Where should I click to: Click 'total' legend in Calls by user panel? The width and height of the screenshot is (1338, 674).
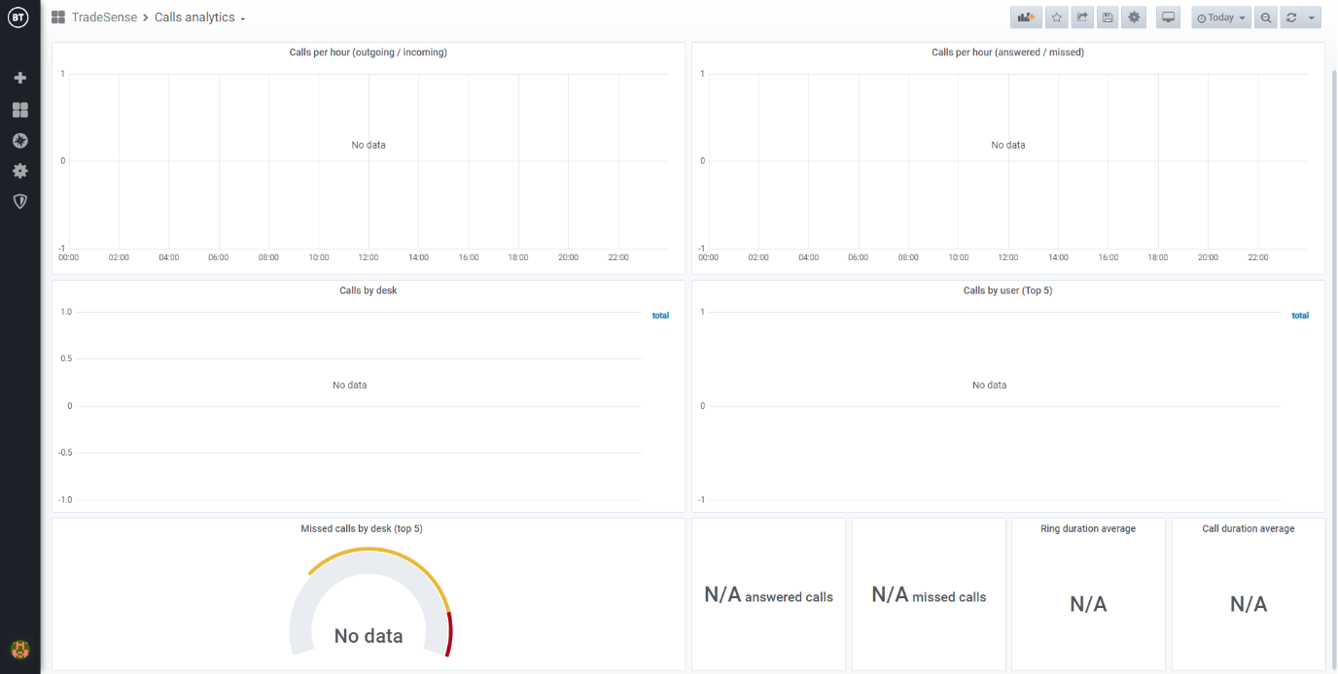tap(1300, 316)
